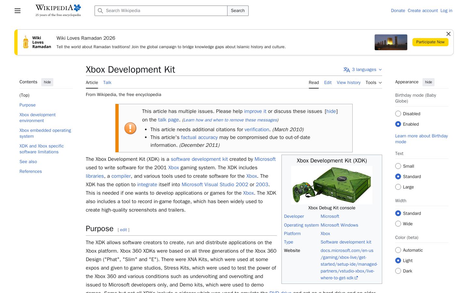Viewport: 468px width, 293px height.
Task: Open the factual accuracy link
Action: pyautogui.click(x=199, y=137)
